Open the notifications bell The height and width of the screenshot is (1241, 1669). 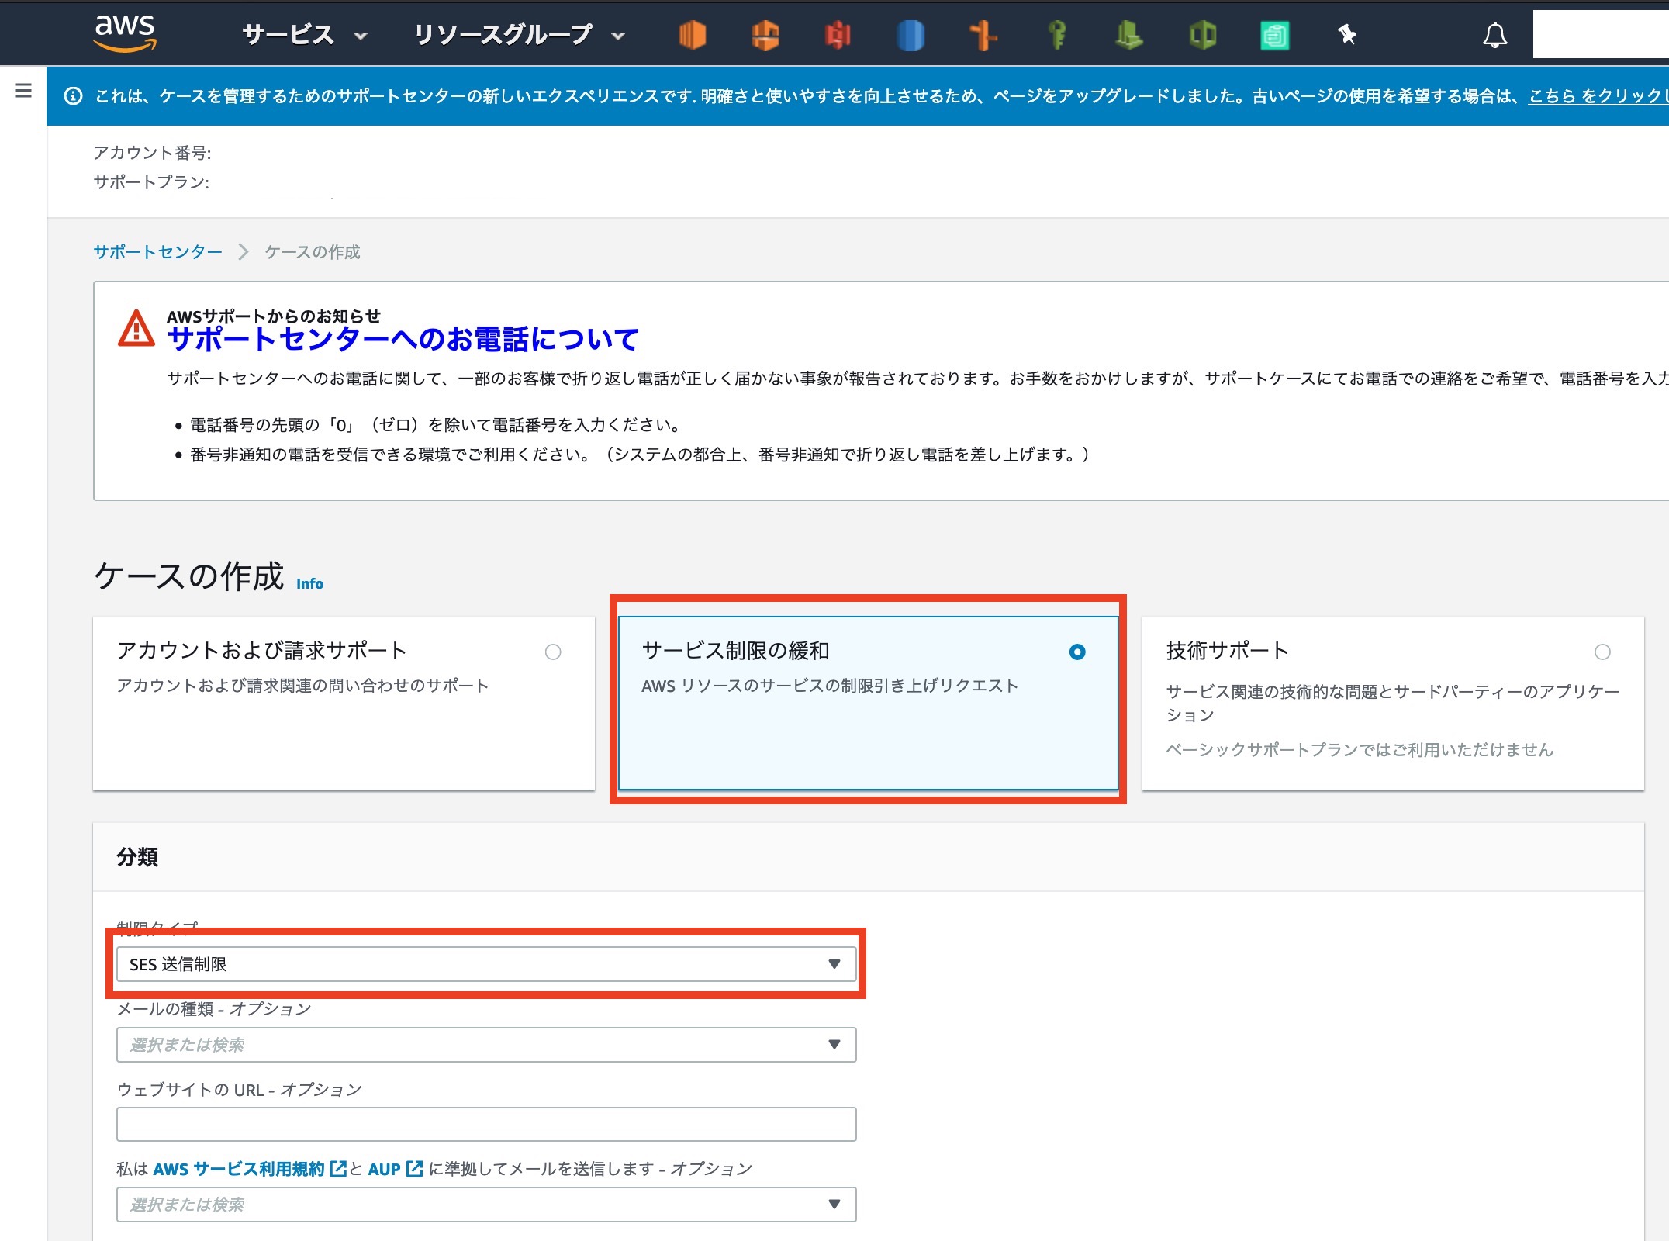(1494, 36)
